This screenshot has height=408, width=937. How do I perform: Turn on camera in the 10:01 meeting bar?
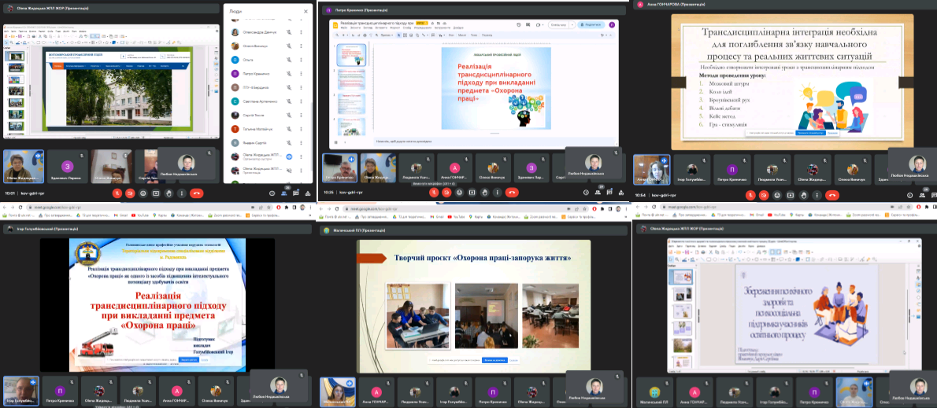[x=130, y=193]
